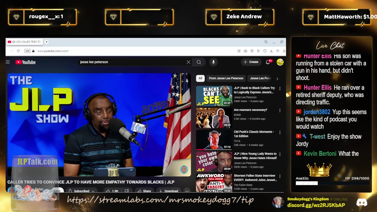Click channel watermark avatar in video corner
Image resolution: width=377 pixels, height=212 pixels.
(184, 170)
